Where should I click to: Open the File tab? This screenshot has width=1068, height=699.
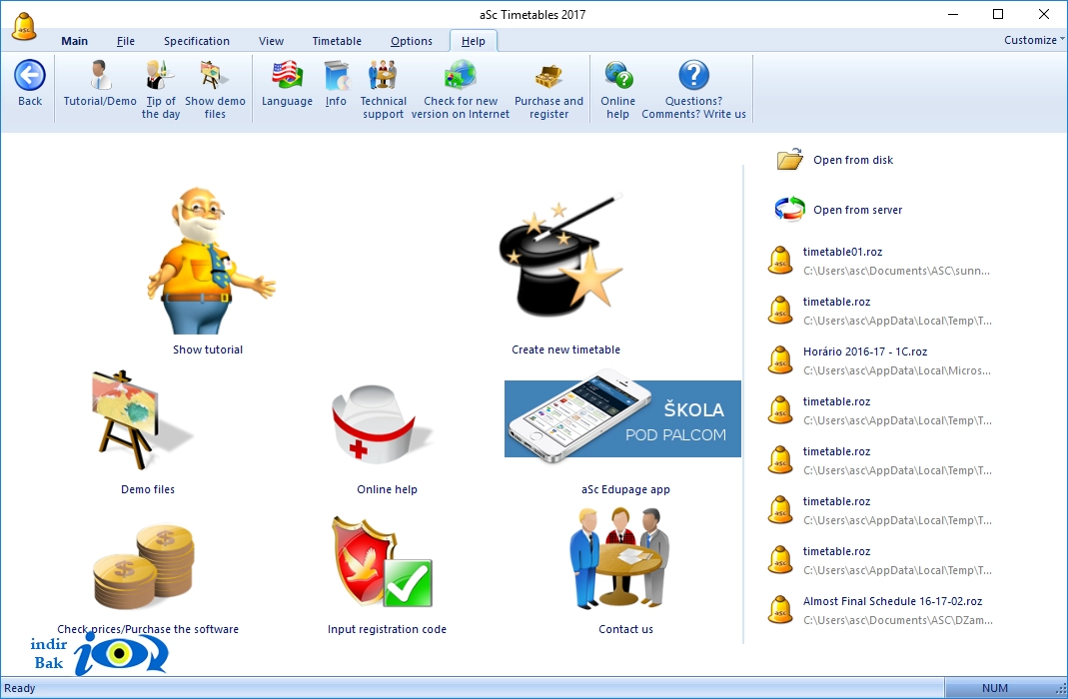point(125,41)
